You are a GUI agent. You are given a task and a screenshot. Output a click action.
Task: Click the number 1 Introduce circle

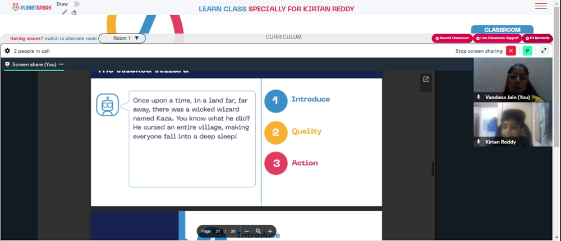click(276, 101)
